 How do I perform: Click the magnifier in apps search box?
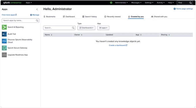pyautogui.click(x=37, y=20)
